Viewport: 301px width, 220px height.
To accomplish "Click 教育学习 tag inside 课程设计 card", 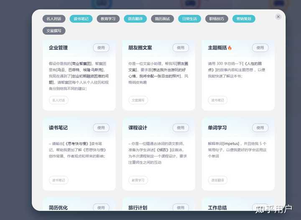I will click(x=138, y=180).
